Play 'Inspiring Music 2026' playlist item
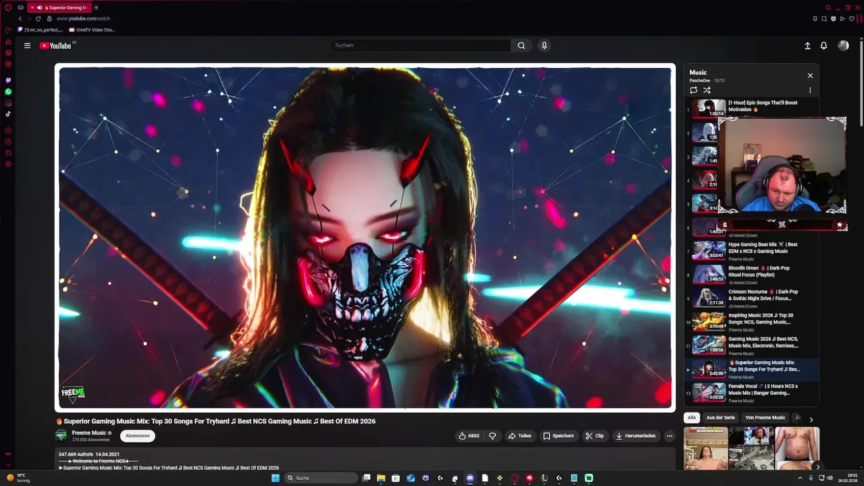This screenshot has width=864, height=486. (x=752, y=322)
